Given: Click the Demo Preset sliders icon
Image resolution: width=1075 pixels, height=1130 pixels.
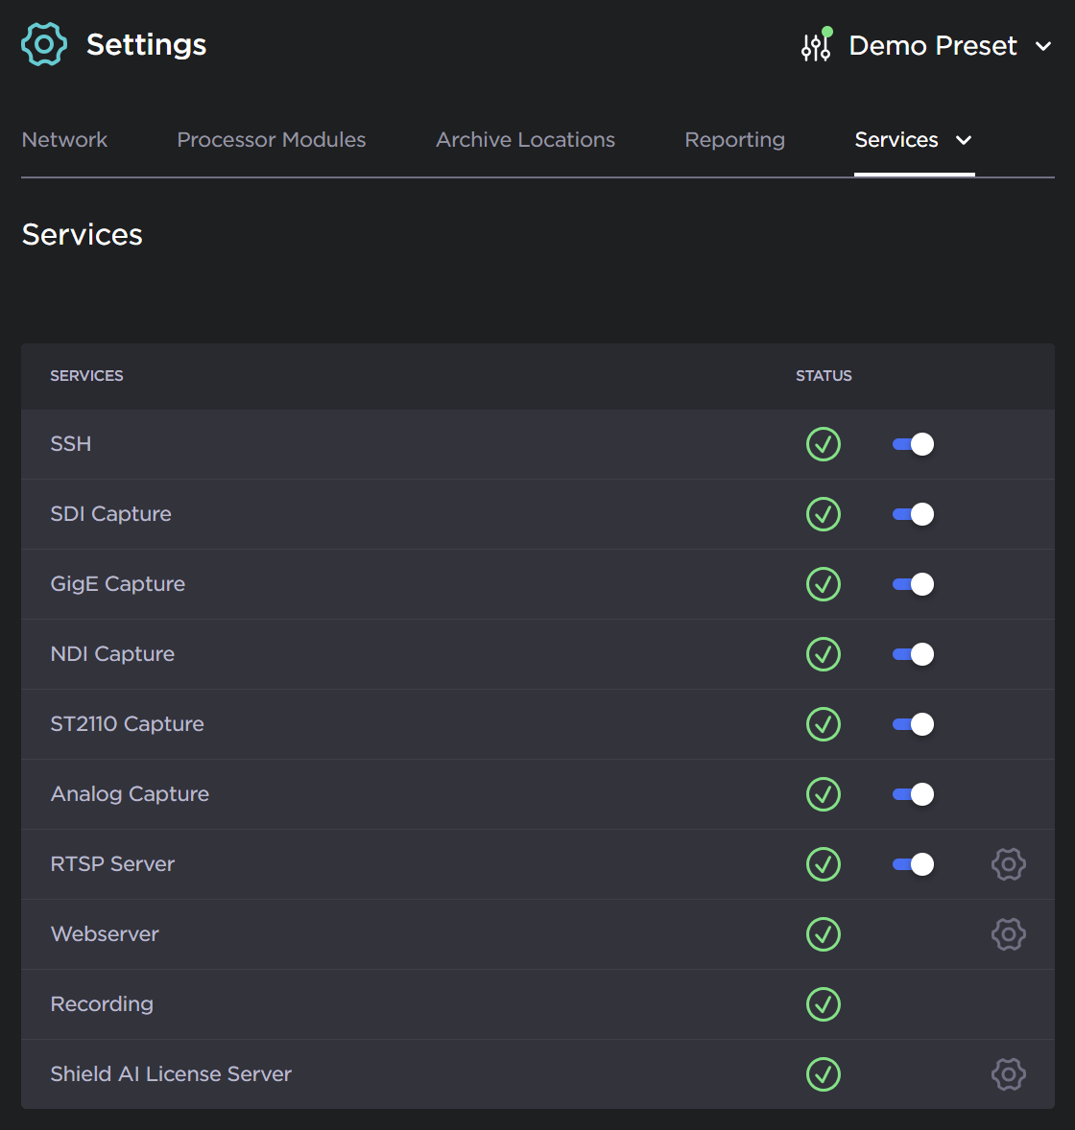Looking at the screenshot, I should [x=816, y=45].
